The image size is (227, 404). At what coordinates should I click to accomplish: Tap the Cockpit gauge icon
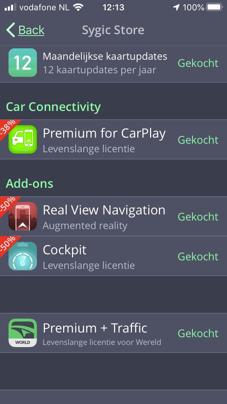(x=23, y=256)
